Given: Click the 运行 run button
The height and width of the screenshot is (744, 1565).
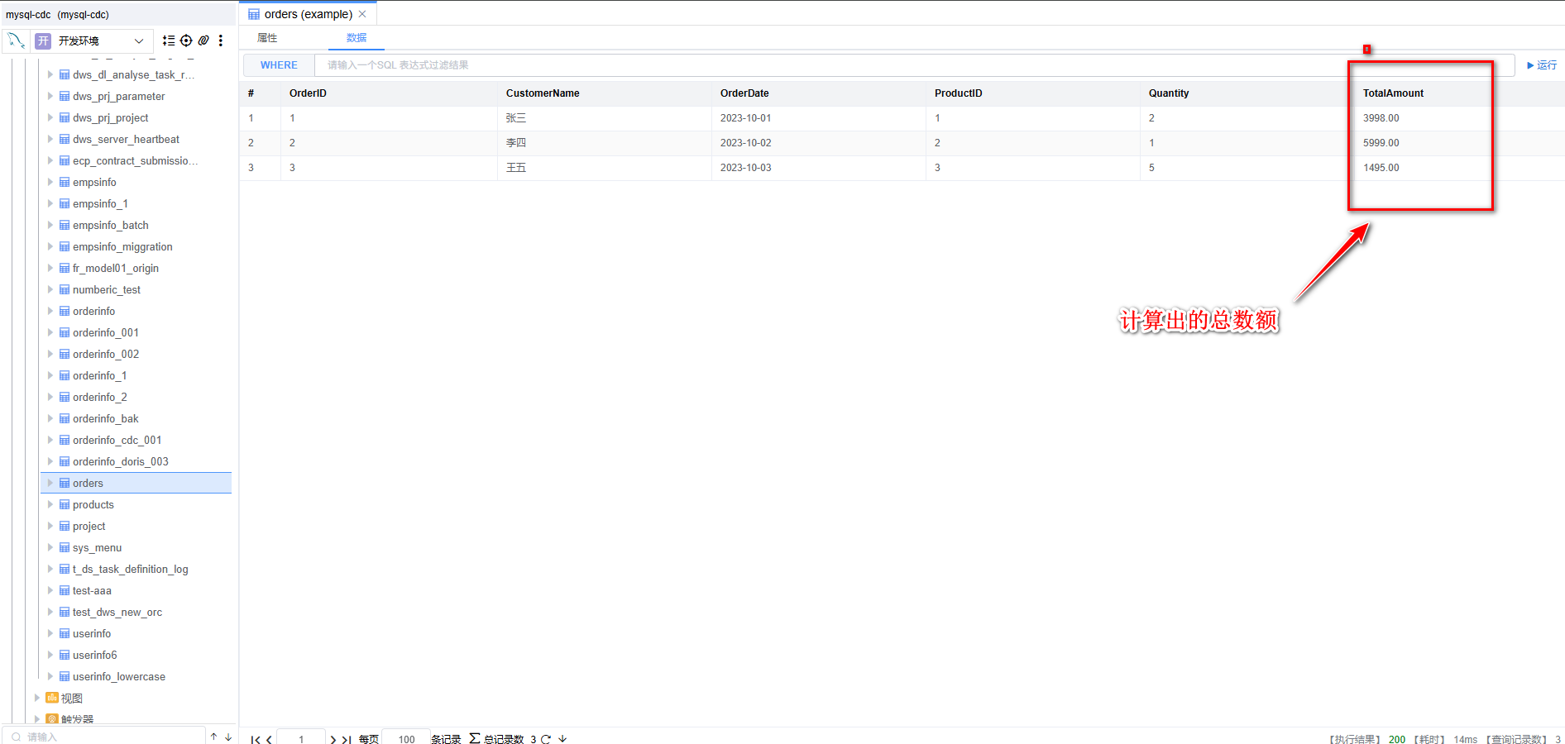Looking at the screenshot, I should click(x=1542, y=65).
